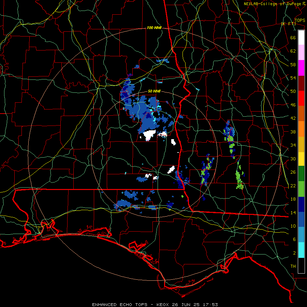Click the "66" legend value

click(293, 38)
